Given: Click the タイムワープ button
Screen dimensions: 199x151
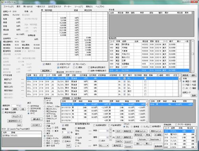Looking at the screenshot, I should [x=17, y=116].
